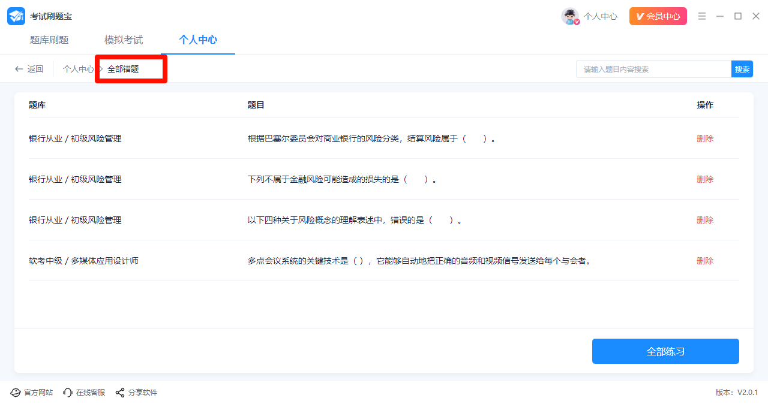Click the back arrow icon beside 返回

pos(19,69)
